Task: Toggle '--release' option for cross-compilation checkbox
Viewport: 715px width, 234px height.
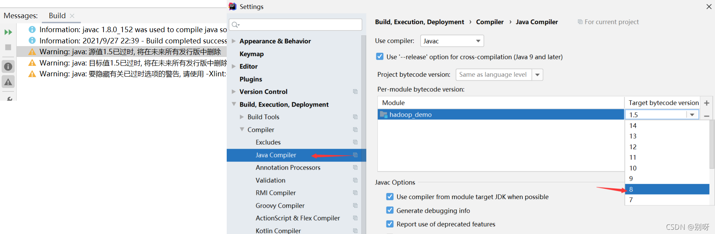Action: pos(380,57)
